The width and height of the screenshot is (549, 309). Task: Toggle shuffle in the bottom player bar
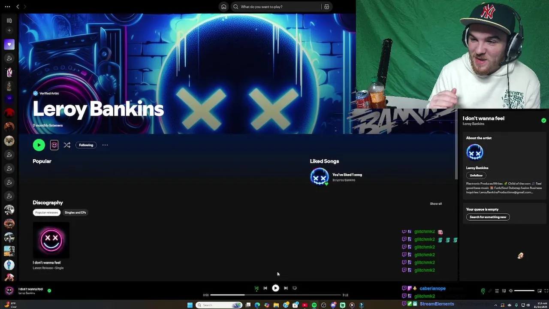click(256, 288)
